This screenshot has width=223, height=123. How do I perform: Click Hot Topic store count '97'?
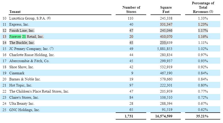pos(131,85)
